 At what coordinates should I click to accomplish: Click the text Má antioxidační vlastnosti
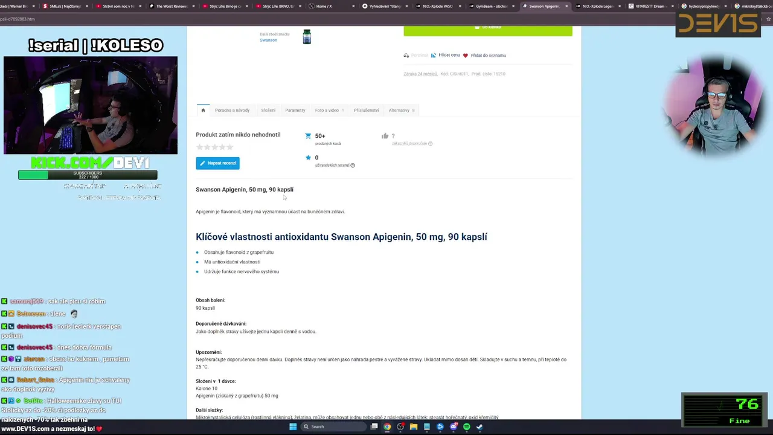[x=232, y=262]
